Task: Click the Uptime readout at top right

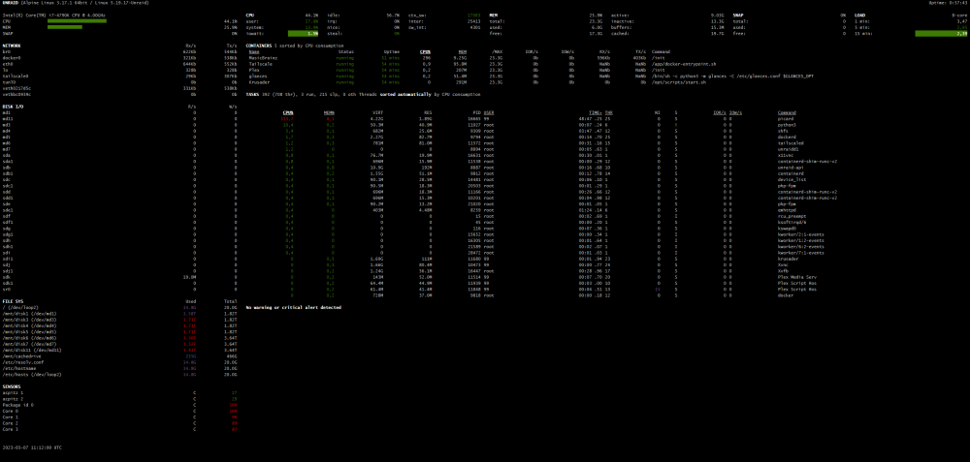Action: click(x=948, y=3)
